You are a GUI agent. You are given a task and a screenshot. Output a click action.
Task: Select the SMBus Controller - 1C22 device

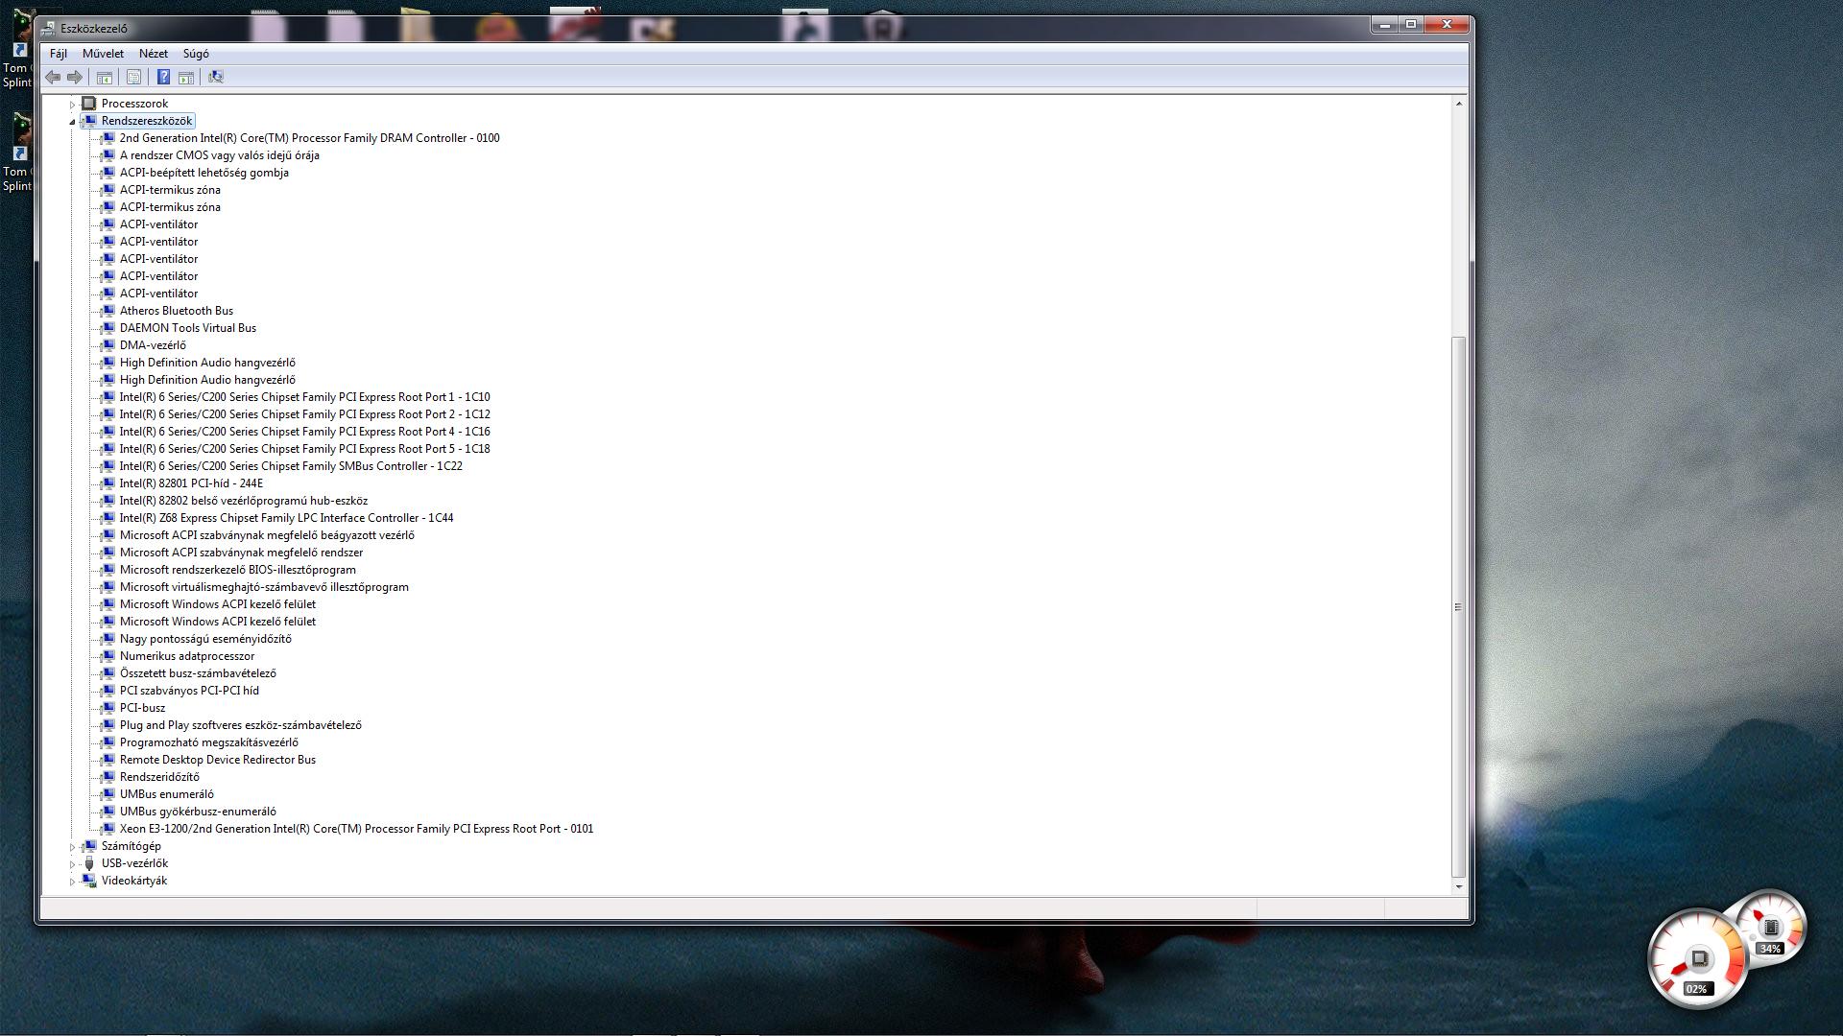[291, 466]
